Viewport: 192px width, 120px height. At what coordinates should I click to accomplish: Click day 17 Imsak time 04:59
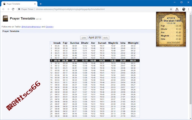(57, 85)
